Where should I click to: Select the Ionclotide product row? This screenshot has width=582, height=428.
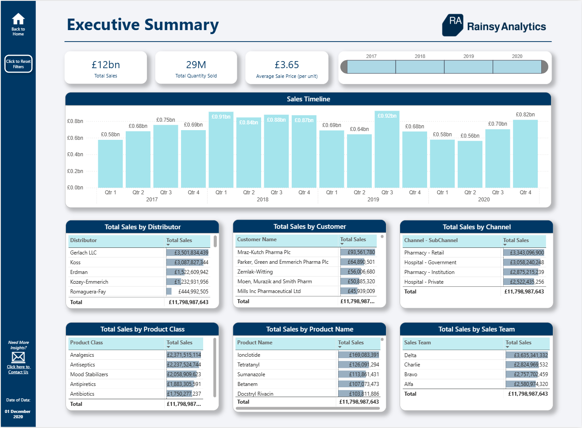(308, 355)
